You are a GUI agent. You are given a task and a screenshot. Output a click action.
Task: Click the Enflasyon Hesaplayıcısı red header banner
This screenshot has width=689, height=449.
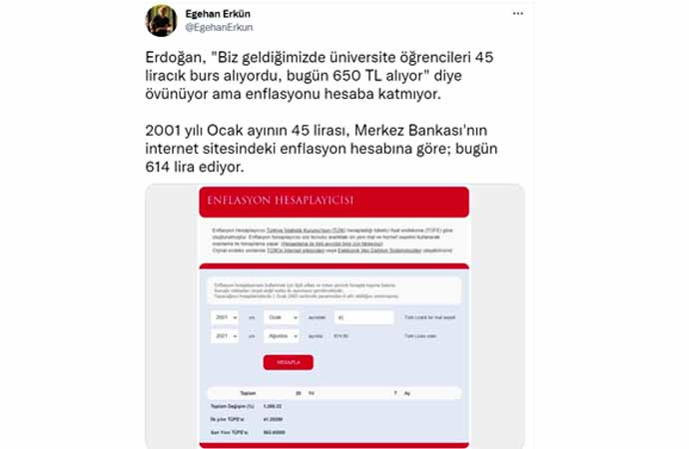click(334, 202)
